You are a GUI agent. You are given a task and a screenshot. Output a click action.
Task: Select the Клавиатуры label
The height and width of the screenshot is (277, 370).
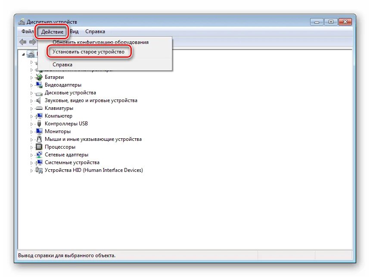59,108
